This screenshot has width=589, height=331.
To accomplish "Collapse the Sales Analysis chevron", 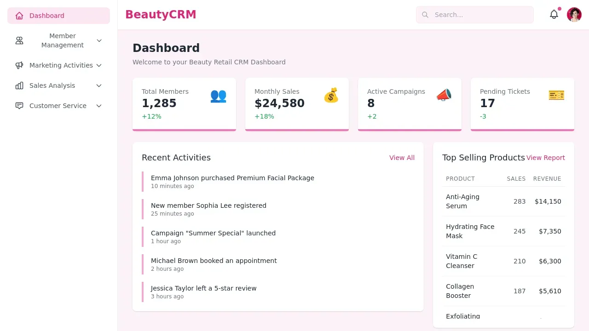I will coord(99,86).
